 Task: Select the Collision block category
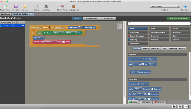(159, 40)
